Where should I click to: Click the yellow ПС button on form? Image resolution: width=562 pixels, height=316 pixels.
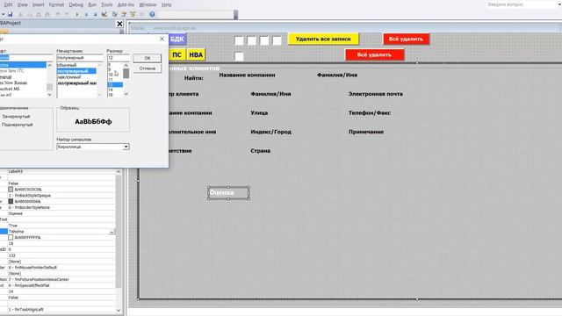(x=177, y=54)
